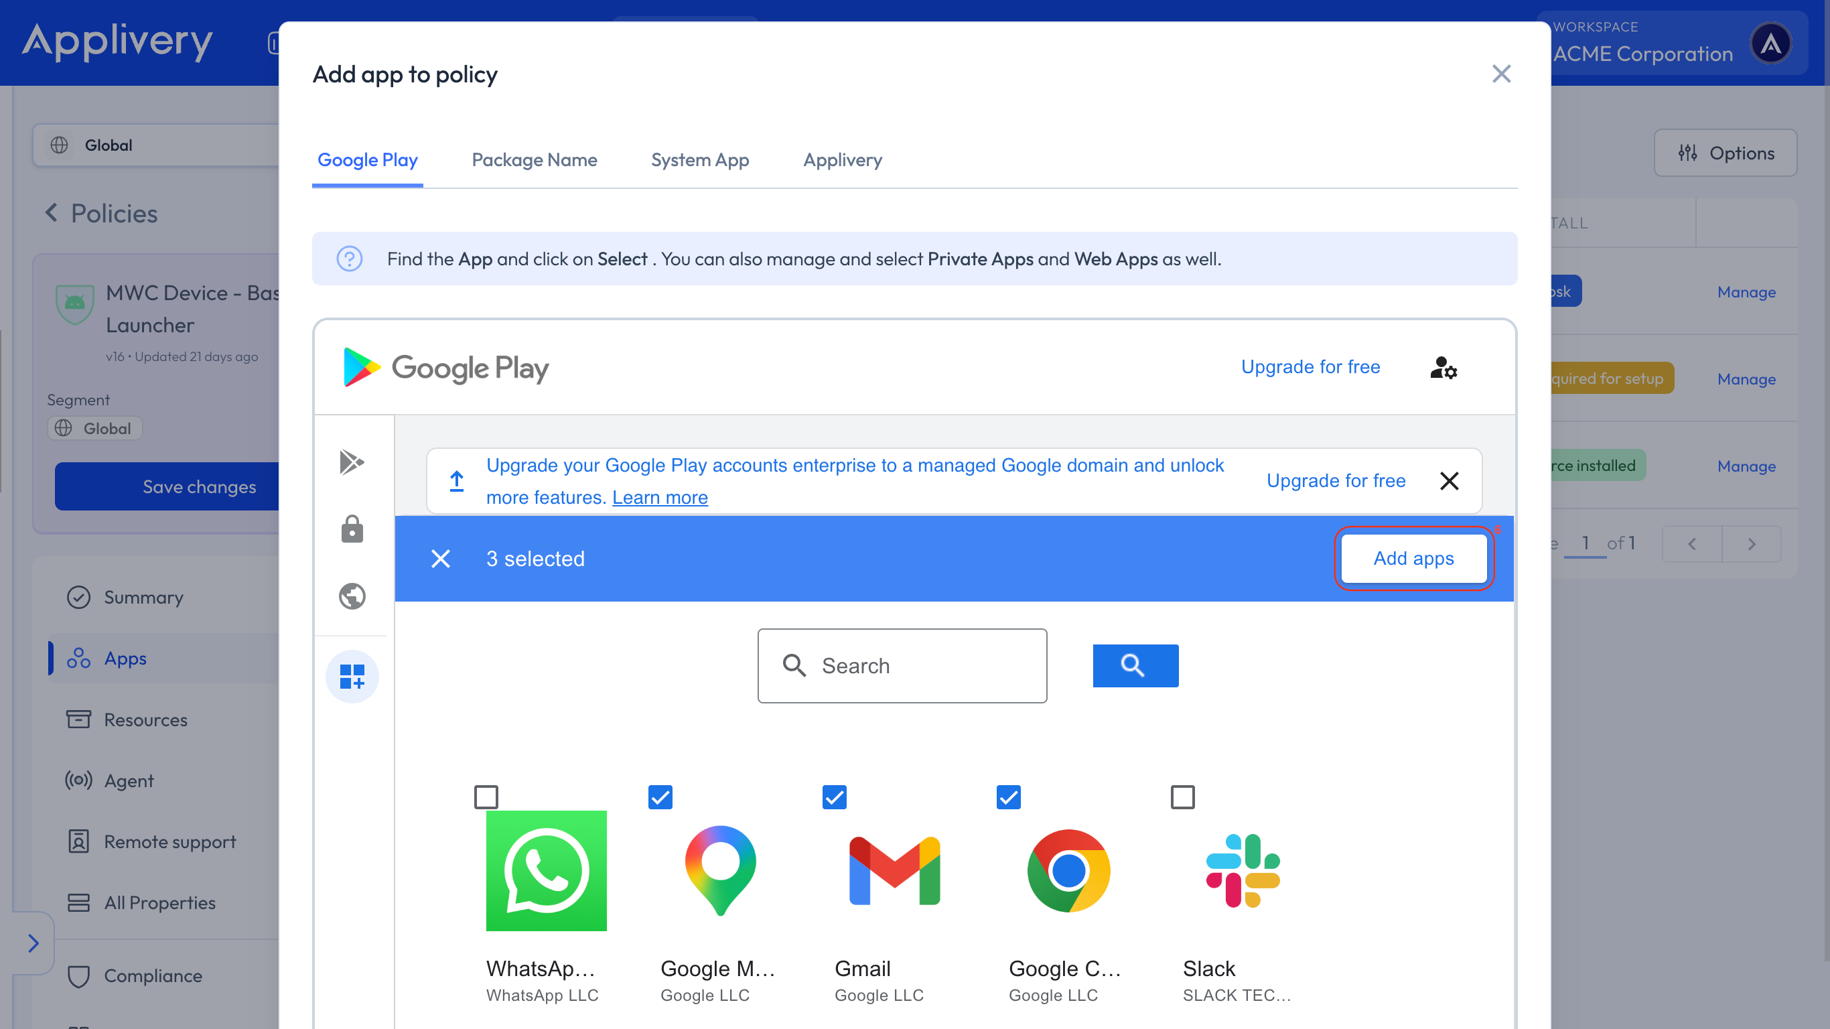Switch to the Package Name tab
This screenshot has width=1830, height=1029.
pos(535,160)
